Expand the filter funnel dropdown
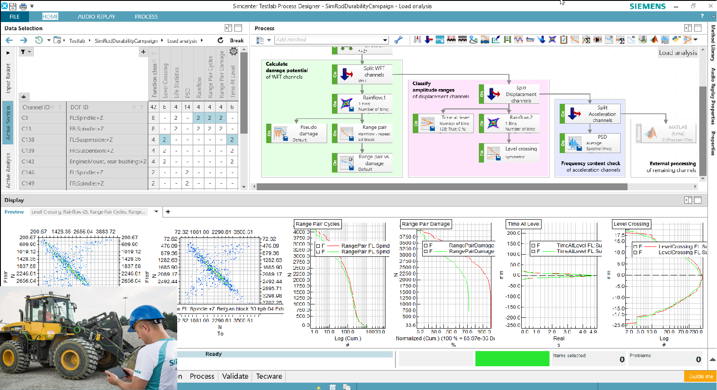 [29, 52]
